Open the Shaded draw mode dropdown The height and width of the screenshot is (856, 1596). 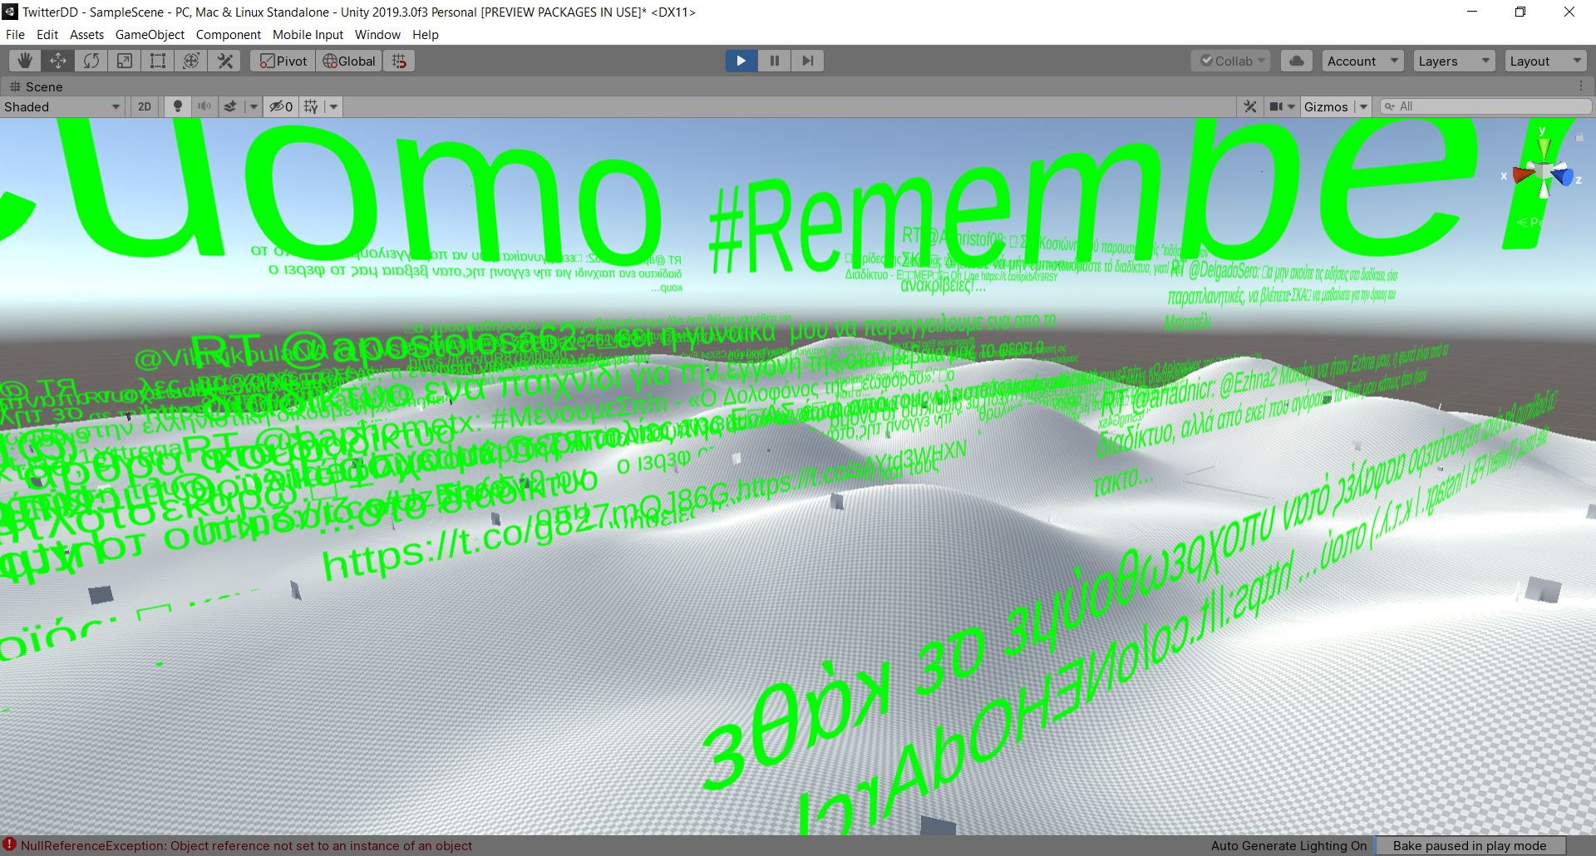[x=62, y=106]
